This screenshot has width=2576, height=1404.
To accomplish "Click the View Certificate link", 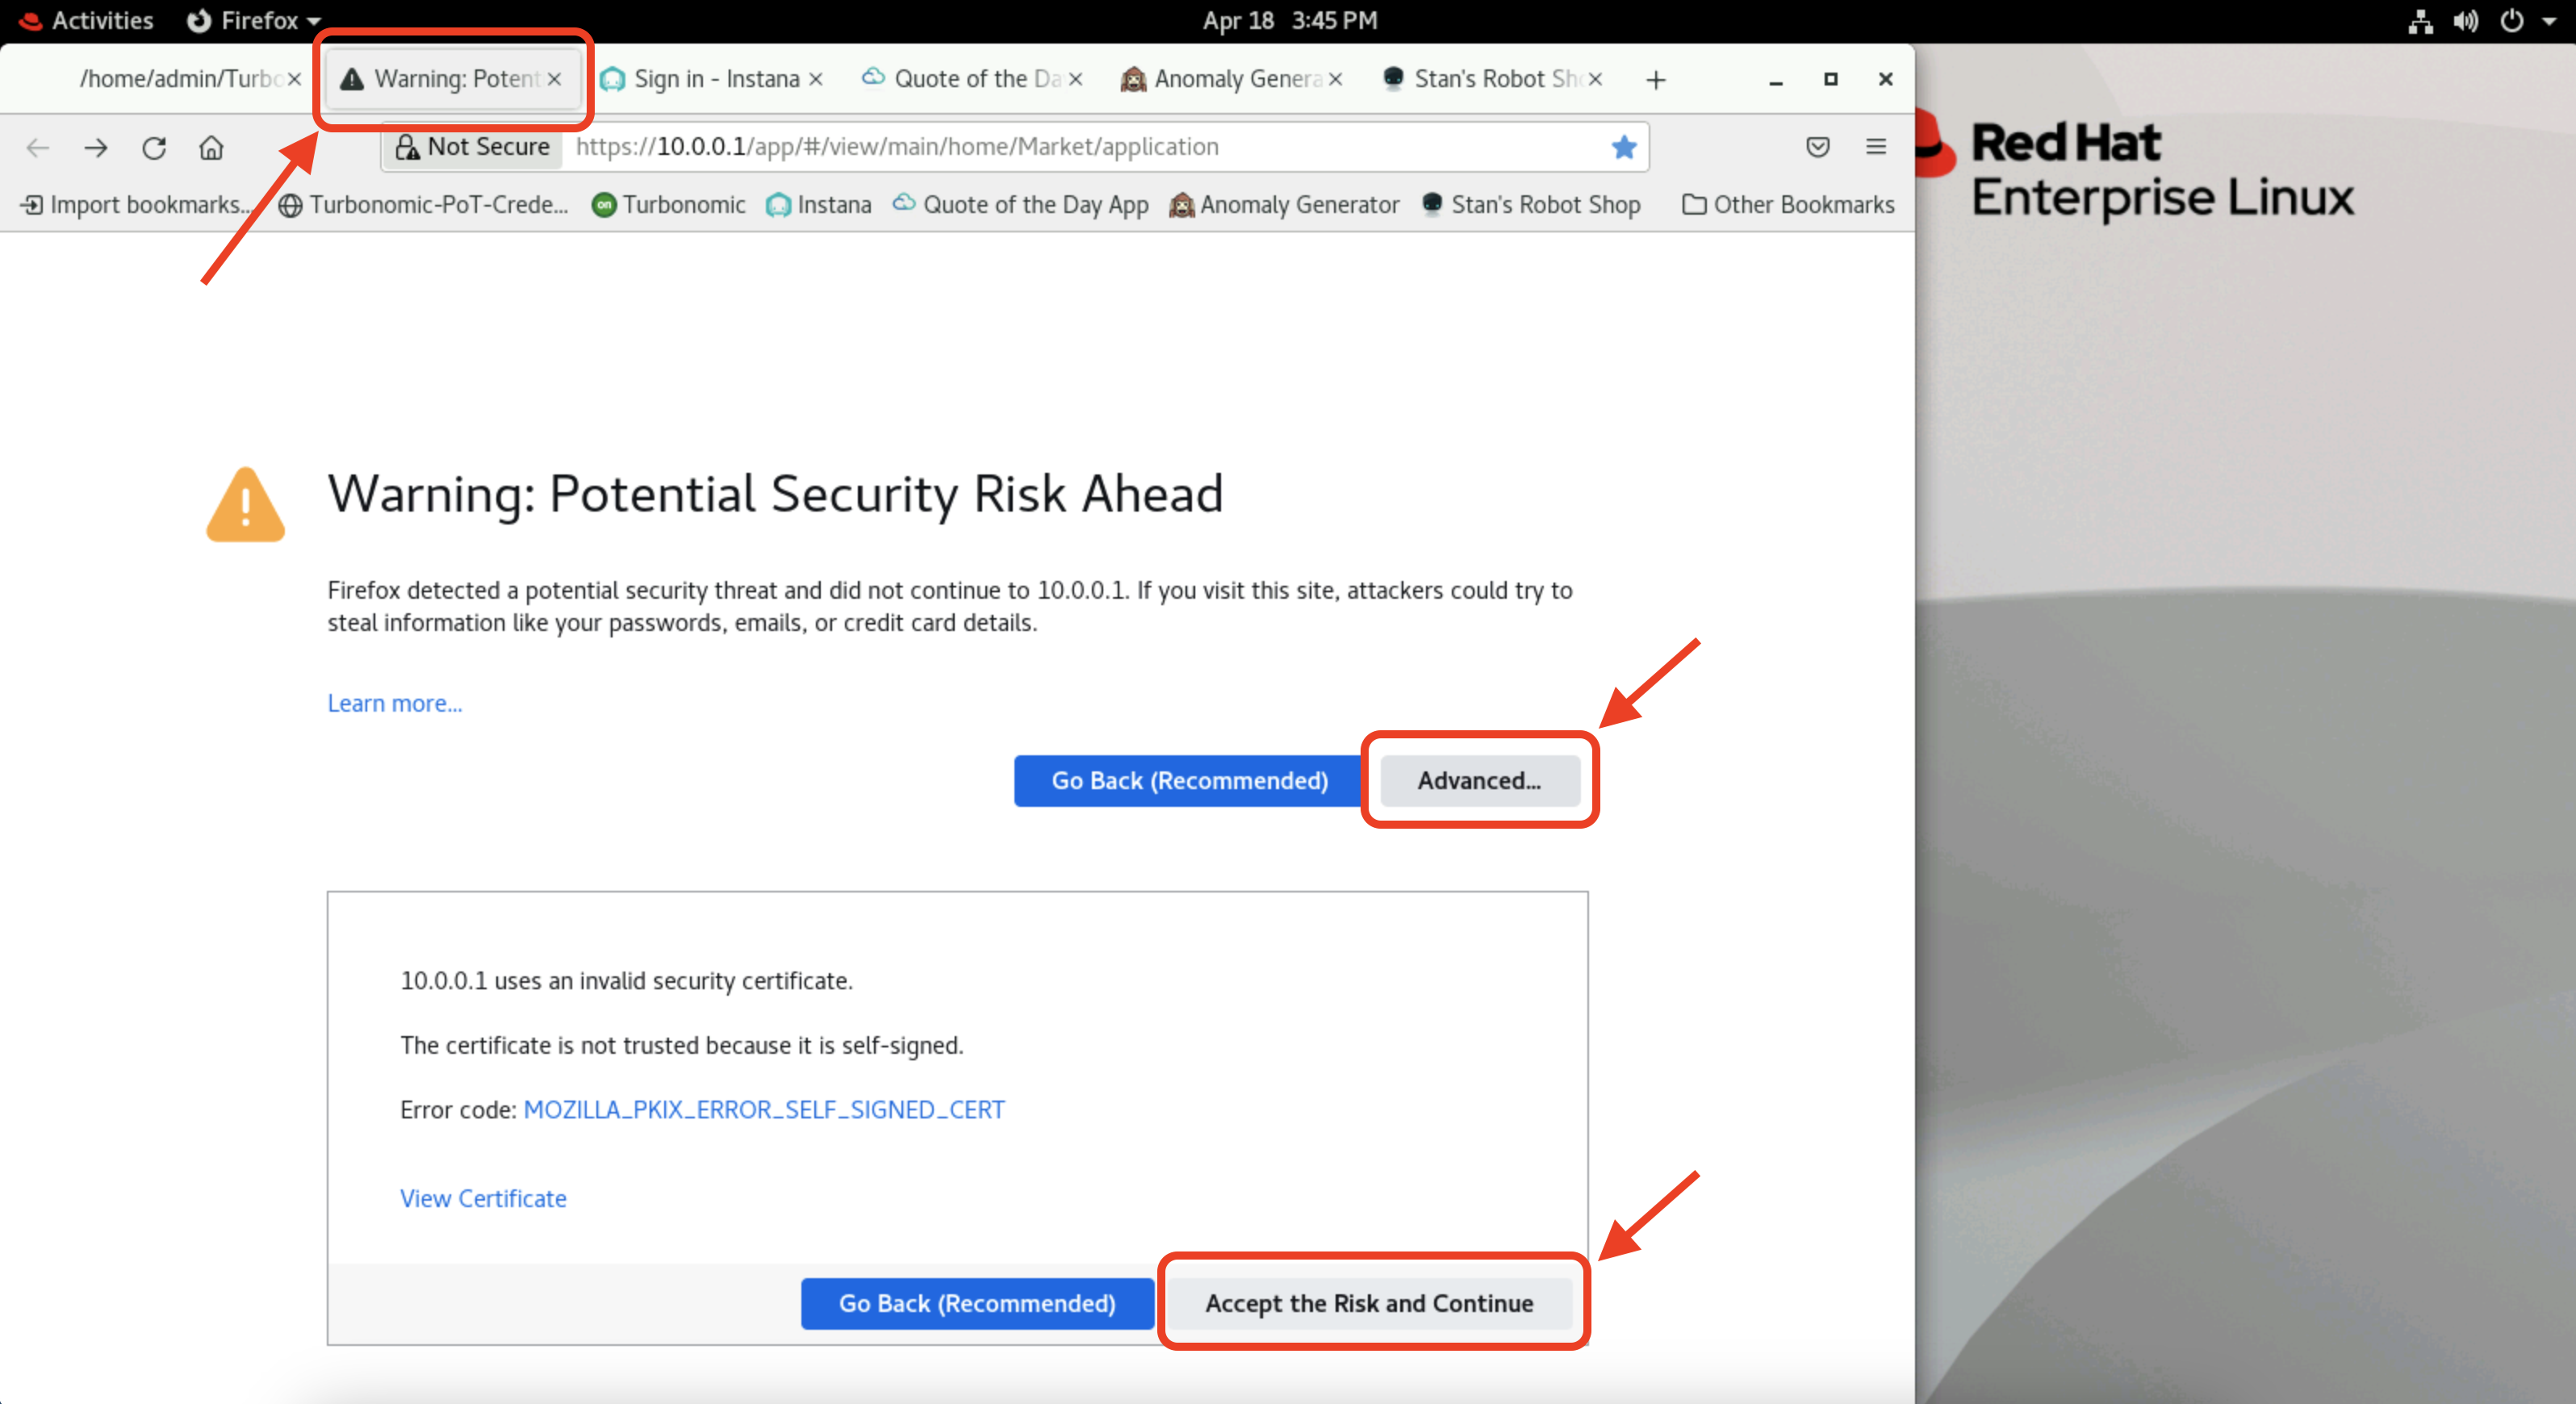I will (483, 1197).
